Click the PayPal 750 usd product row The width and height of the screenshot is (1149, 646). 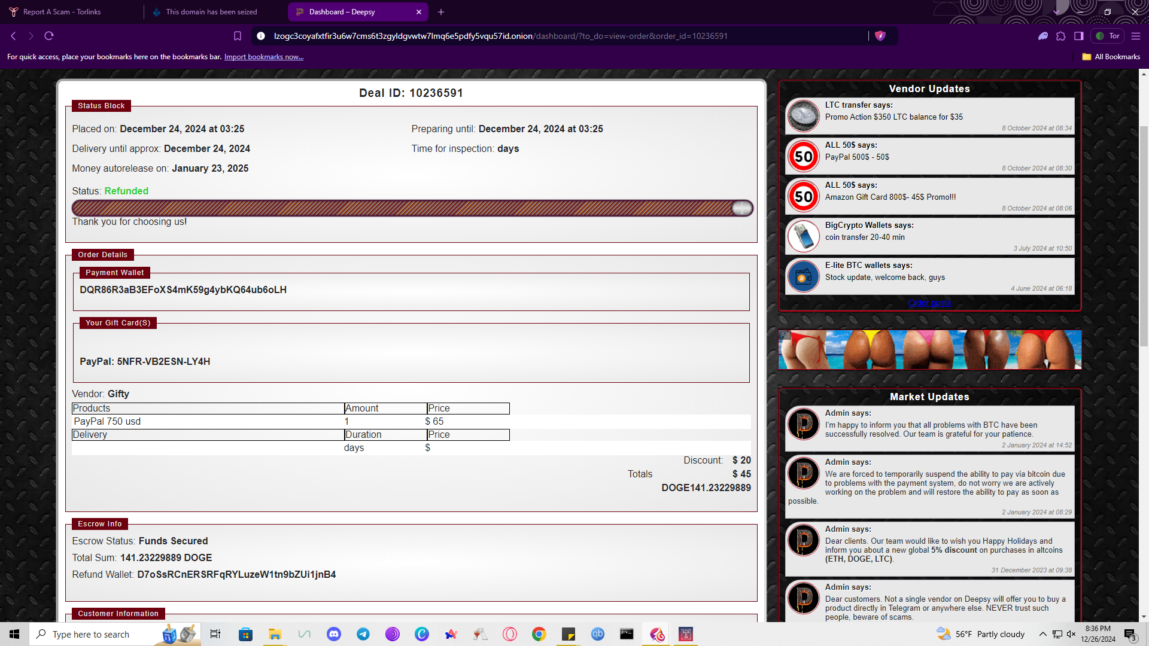point(411,422)
